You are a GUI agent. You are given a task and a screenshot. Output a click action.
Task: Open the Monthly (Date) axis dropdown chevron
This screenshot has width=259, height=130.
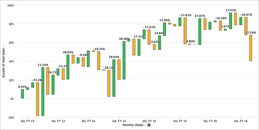tap(145, 125)
